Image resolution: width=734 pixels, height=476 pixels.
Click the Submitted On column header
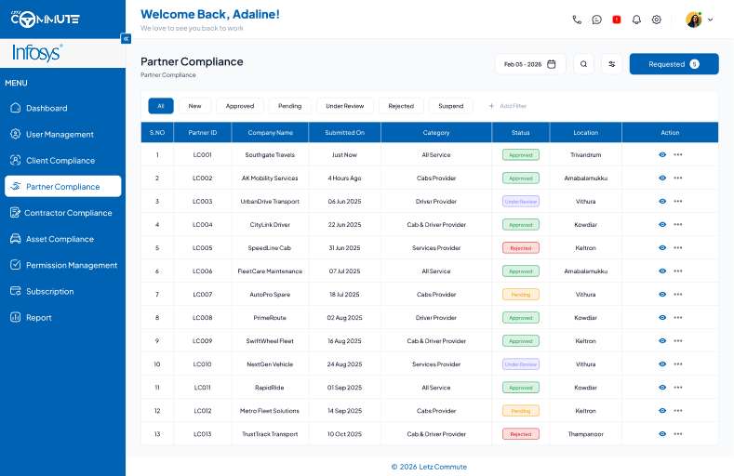(344, 133)
